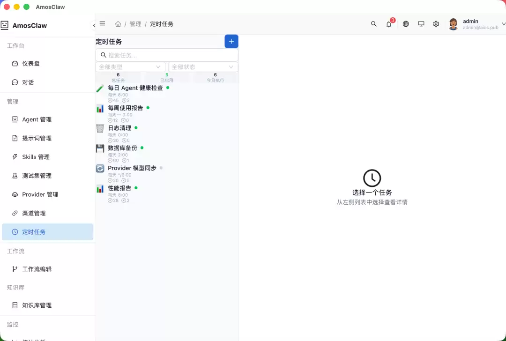Open the notification bell icon
This screenshot has width=506, height=341.
[x=388, y=24]
